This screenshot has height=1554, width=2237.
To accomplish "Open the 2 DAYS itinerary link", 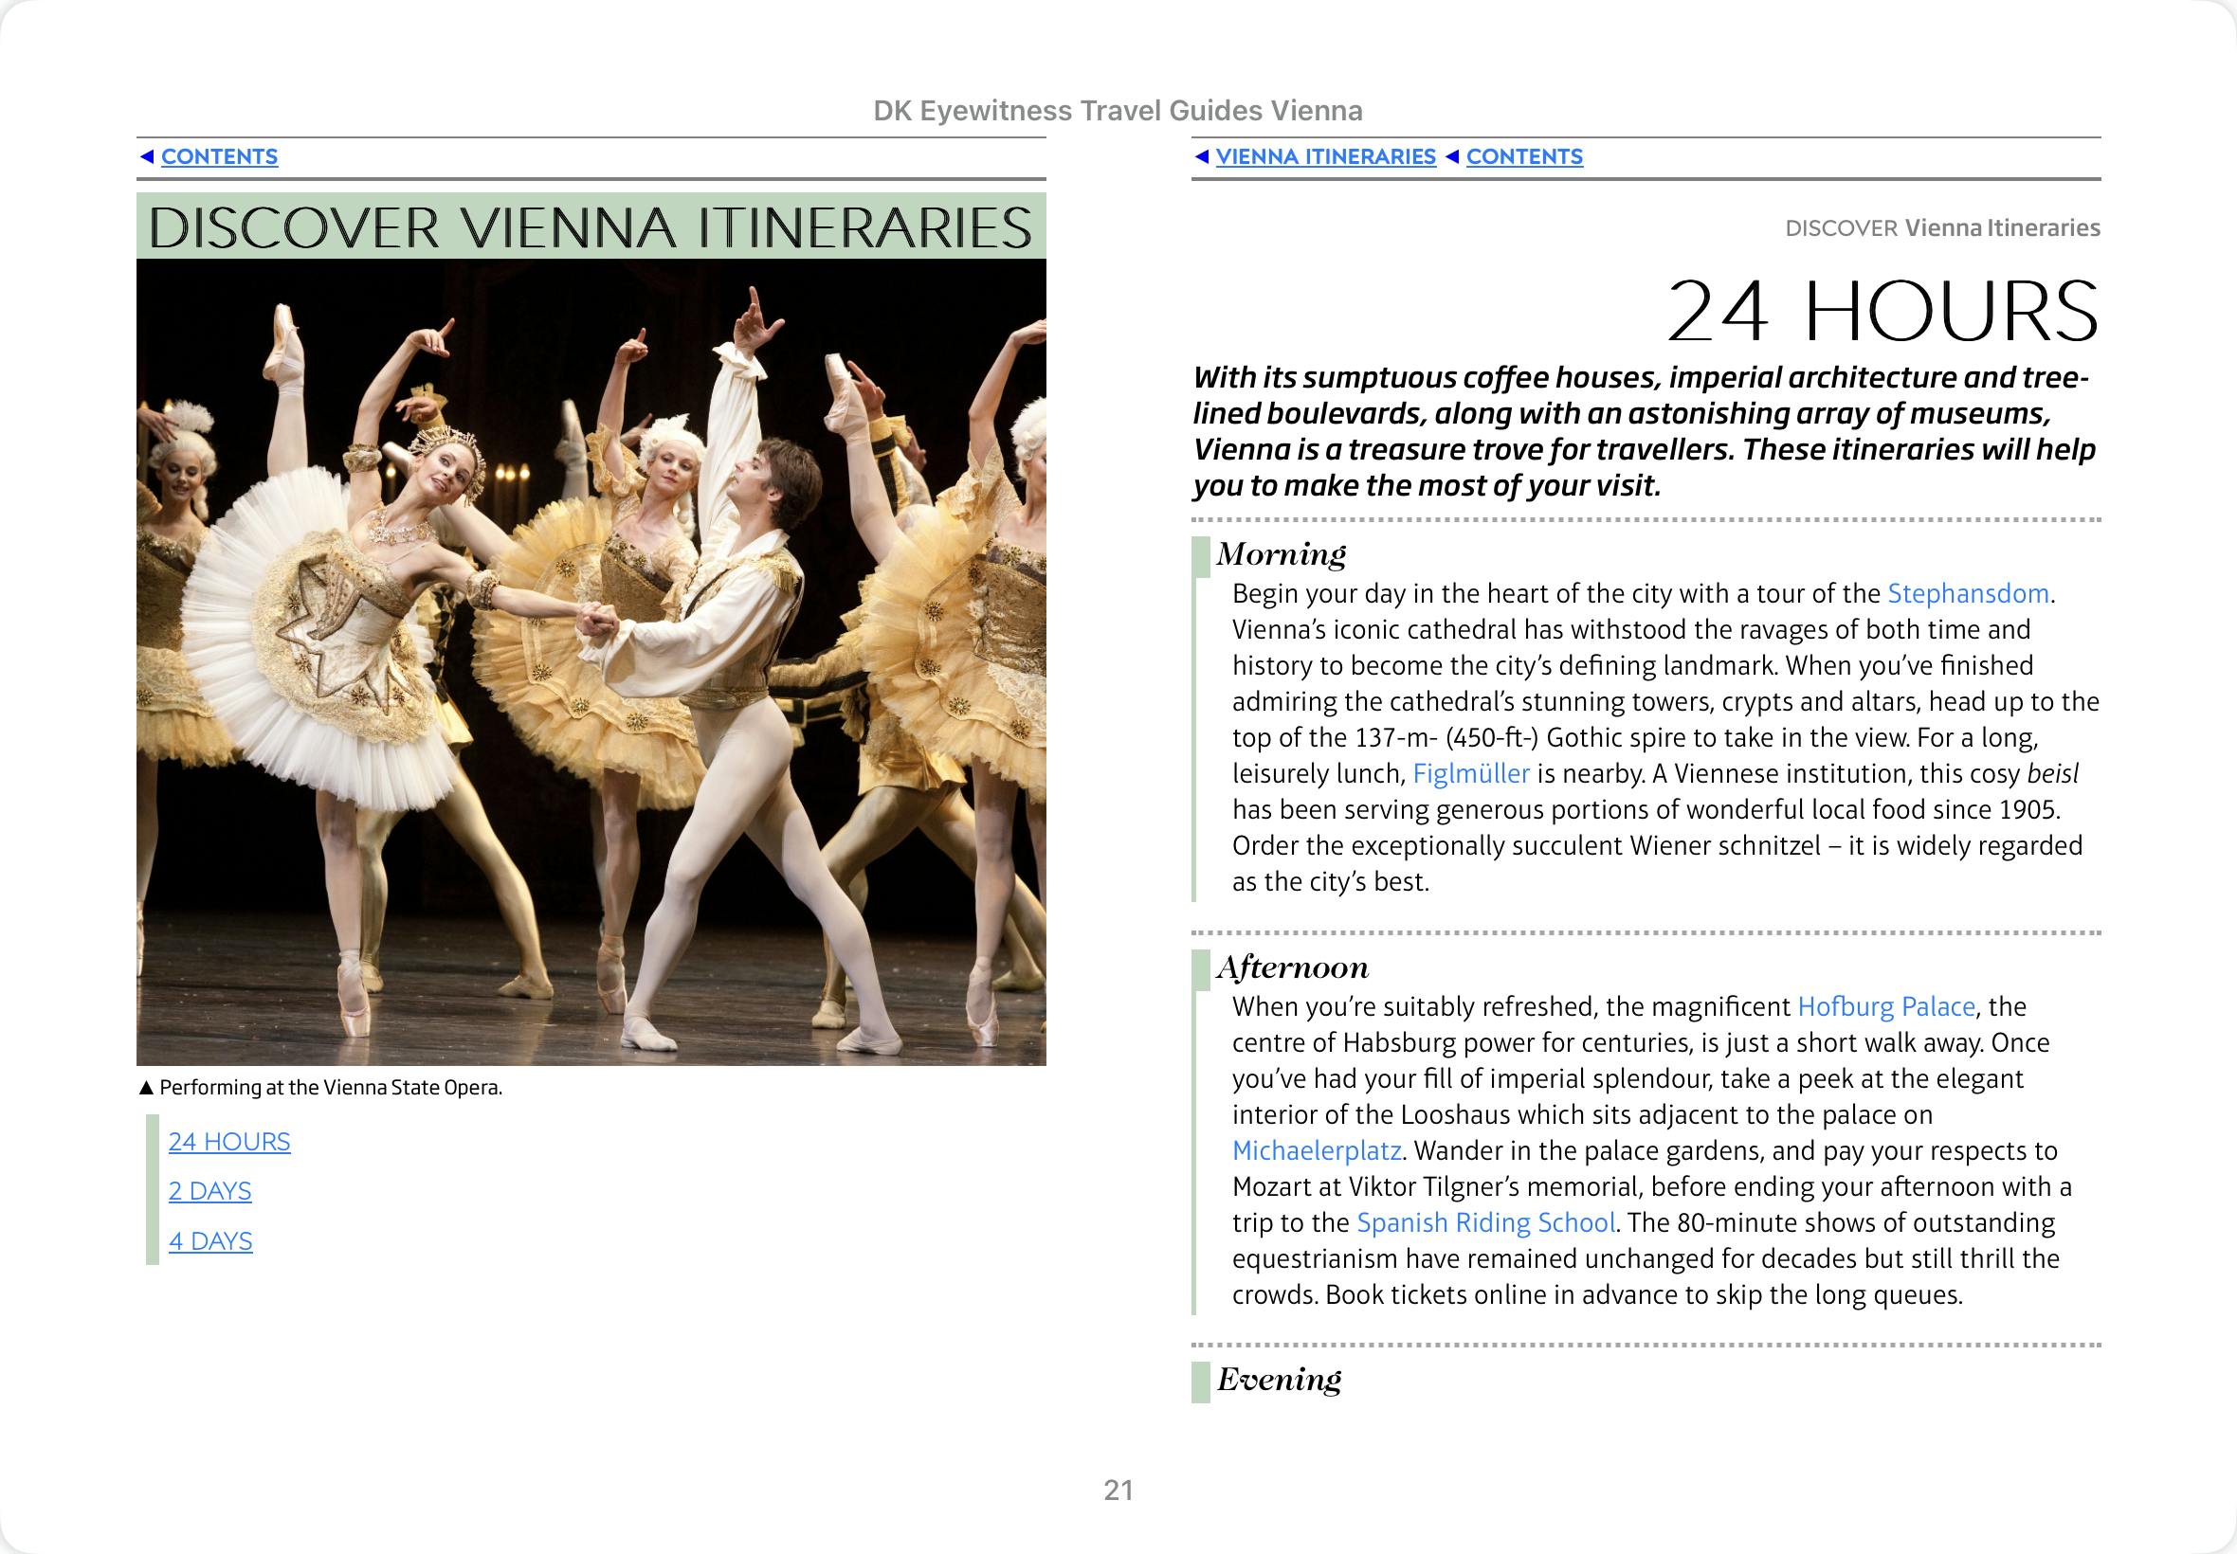I will (x=209, y=1191).
